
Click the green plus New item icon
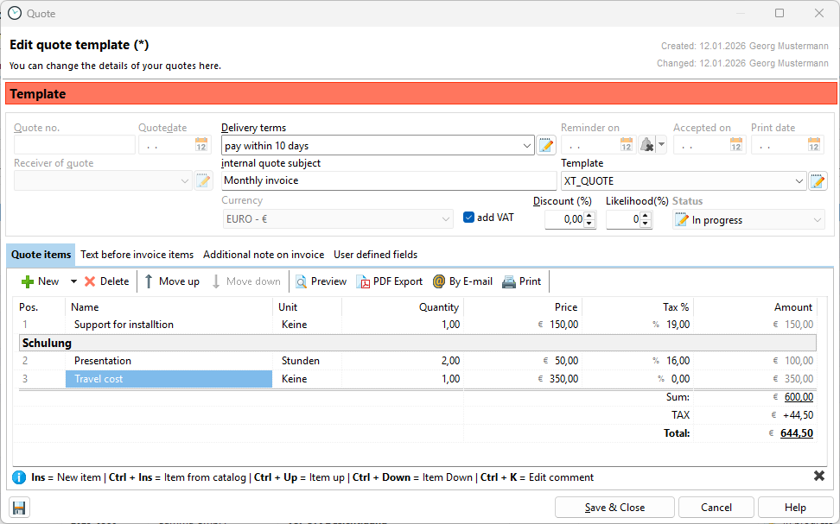point(28,281)
